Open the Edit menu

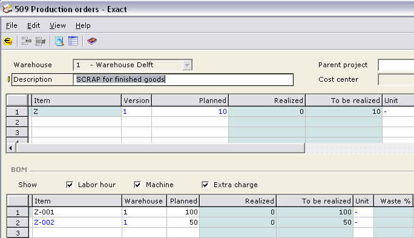click(33, 25)
